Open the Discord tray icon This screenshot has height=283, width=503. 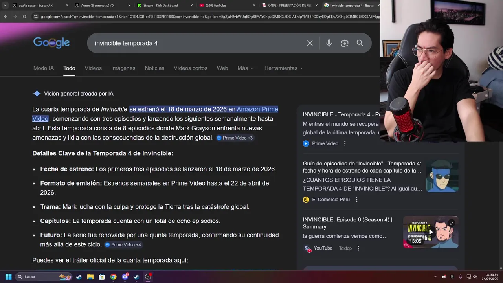[444, 277]
